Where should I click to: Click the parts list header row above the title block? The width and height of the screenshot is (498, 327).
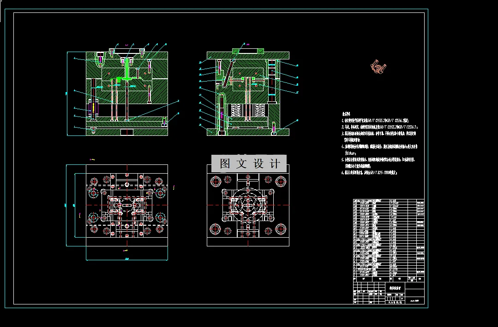(389, 279)
